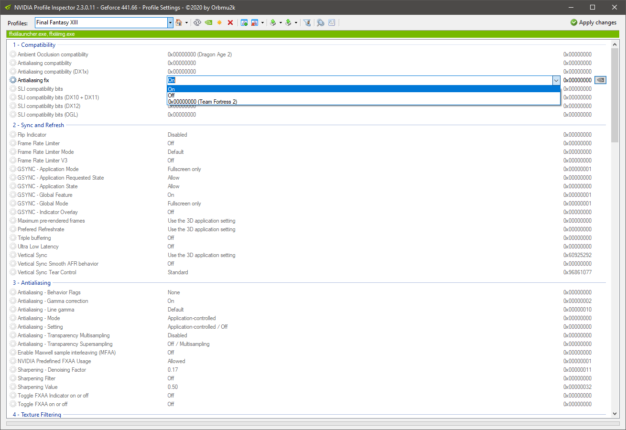Click the gear icon beside Sharpening Filter
The height and width of the screenshot is (430, 626).
(x=13, y=378)
